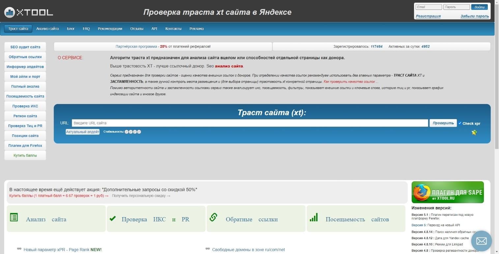Click the XTOOL logo icon
Screen dimensions: 499x254
(9, 12)
